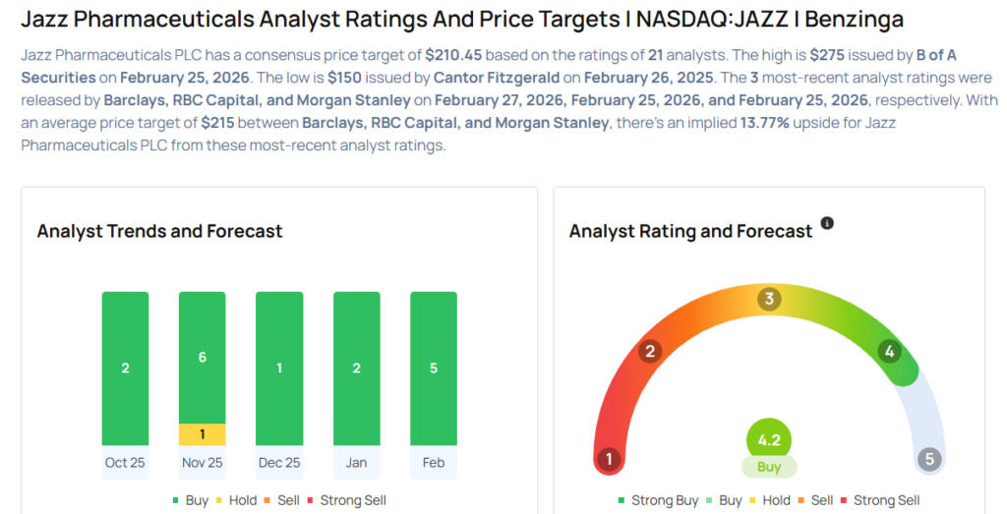Click the gauge marker numbered 4
The image size is (1007, 514).
[x=890, y=351]
